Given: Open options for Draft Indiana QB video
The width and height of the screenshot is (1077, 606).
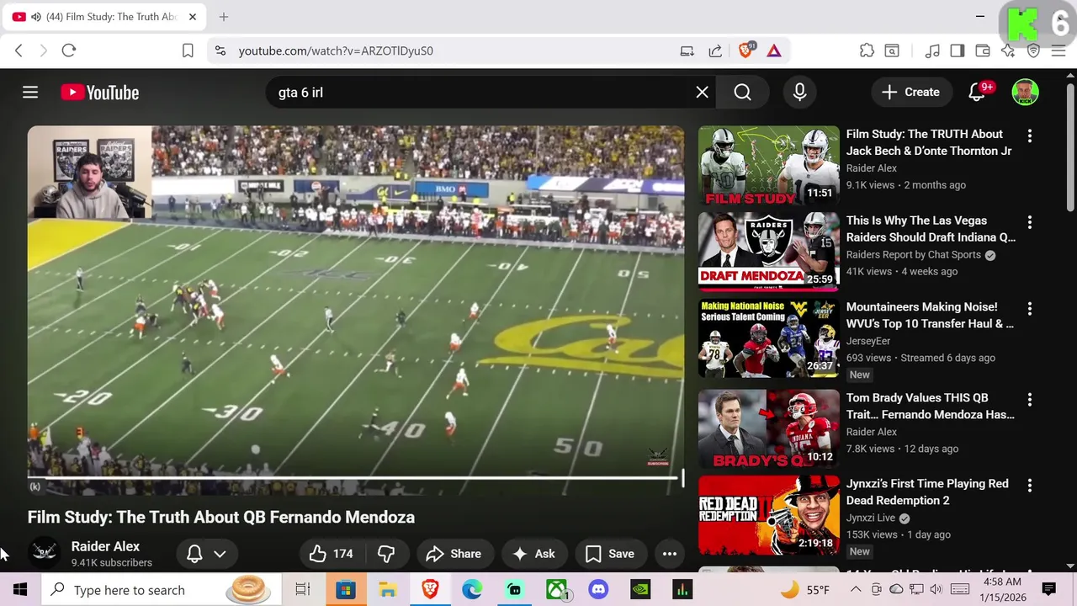Looking at the screenshot, I should tap(1029, 222).
